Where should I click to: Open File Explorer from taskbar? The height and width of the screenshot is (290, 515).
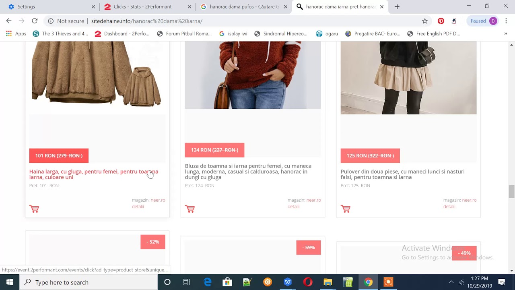click(328, 282)
